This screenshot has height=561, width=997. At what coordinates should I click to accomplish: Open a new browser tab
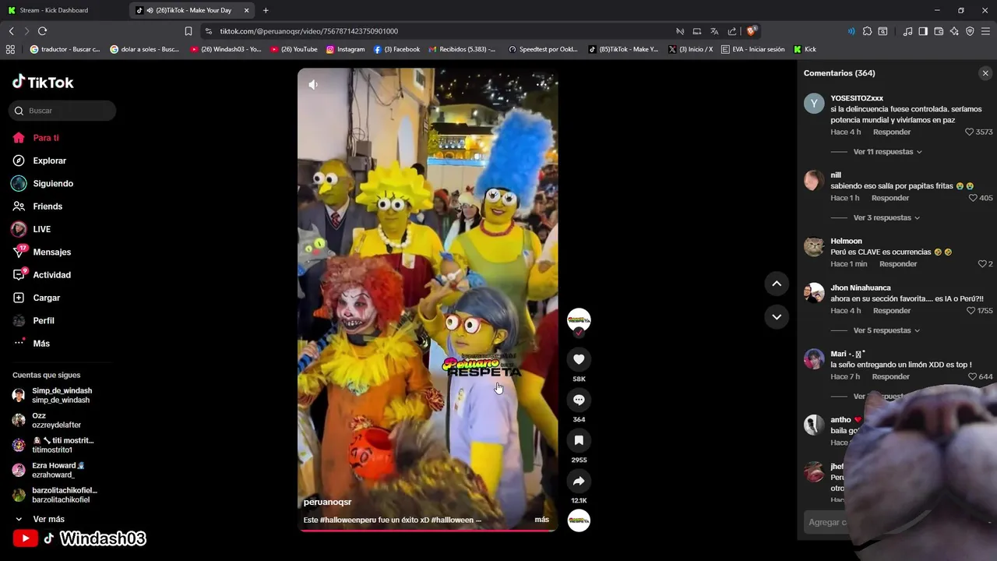pos(266,10)
